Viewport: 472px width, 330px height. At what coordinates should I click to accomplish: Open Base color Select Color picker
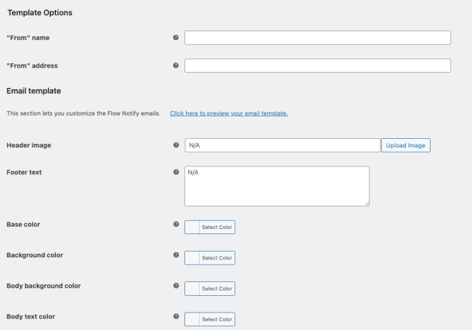217,228
